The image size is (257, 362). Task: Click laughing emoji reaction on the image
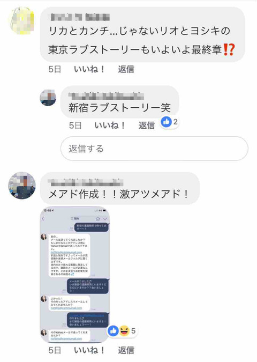[x=124, y=331]
